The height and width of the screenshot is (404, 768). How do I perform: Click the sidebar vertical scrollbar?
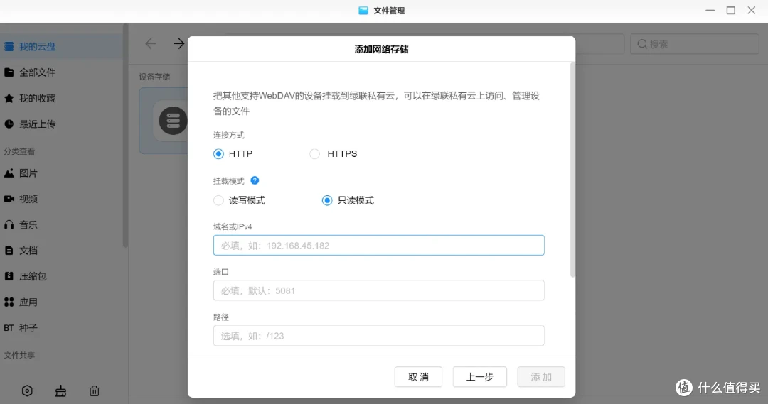click(125, 136)
